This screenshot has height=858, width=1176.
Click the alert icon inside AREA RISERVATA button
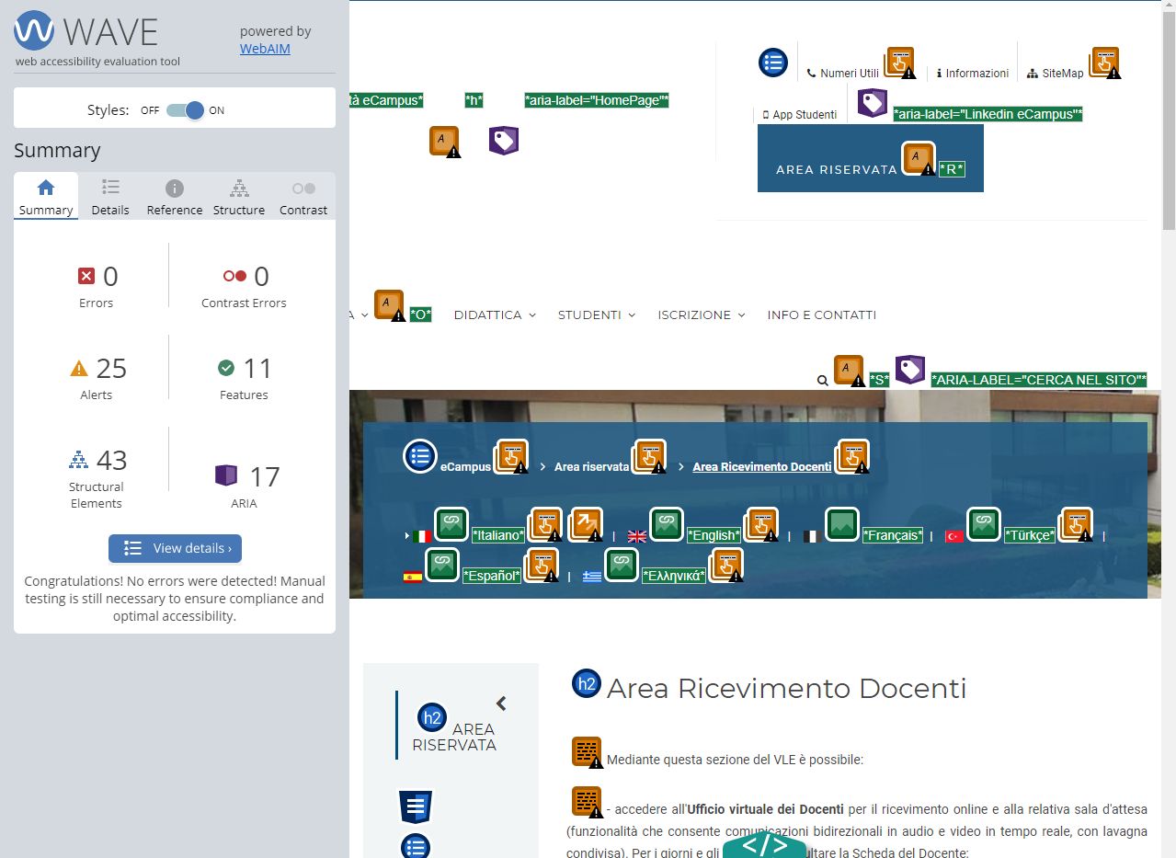919,158
